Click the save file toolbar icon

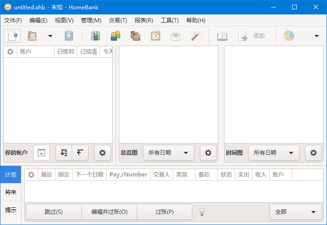point(69,36)
